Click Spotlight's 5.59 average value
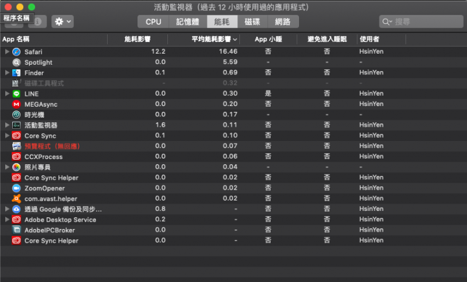This screenshot has height=282, width=467. [230, 62]
